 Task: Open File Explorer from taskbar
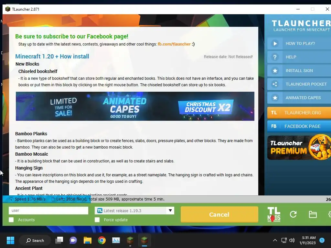click(x=87, y=240)
